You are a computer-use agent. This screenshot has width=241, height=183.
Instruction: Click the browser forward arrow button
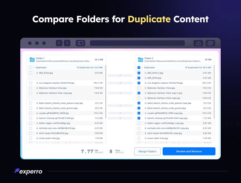click(x=67, y=43)
